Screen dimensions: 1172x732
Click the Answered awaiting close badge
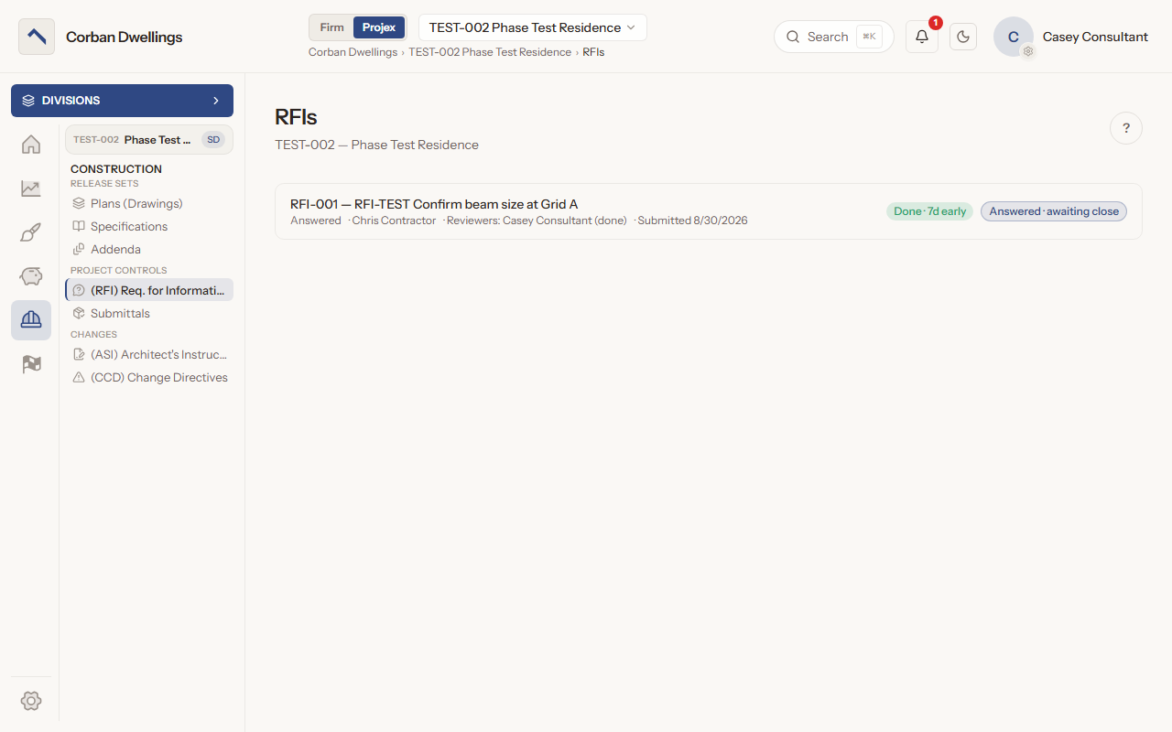pyautogui.click(x=1054, y=211)
